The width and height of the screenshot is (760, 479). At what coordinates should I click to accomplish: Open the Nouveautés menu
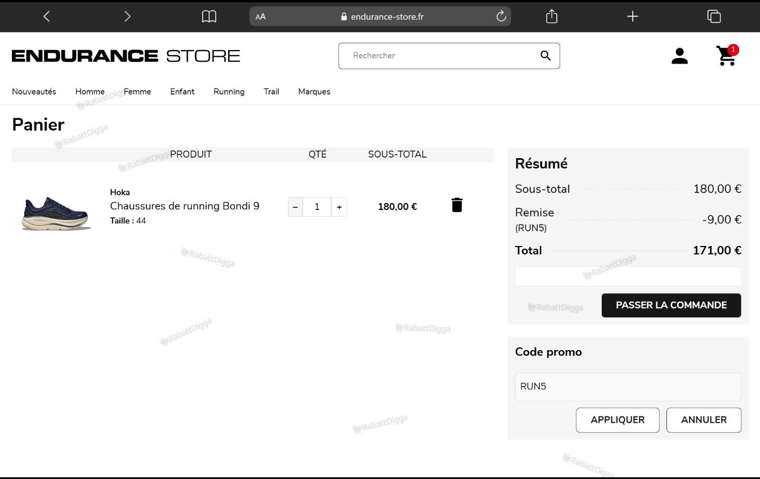pos(34,91)
